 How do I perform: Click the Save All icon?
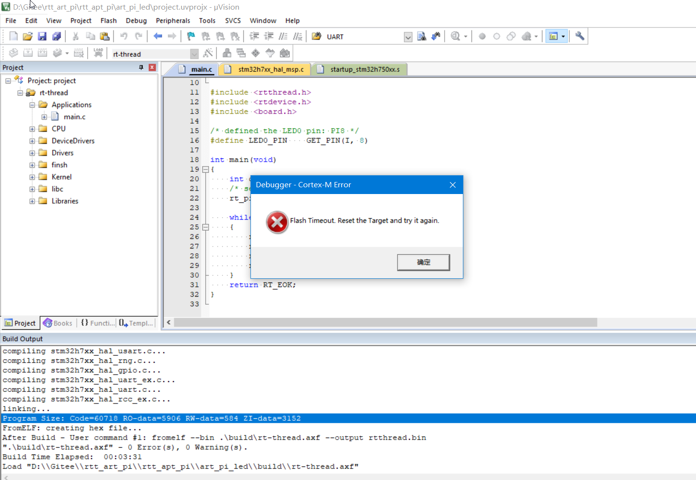point(57,36)
